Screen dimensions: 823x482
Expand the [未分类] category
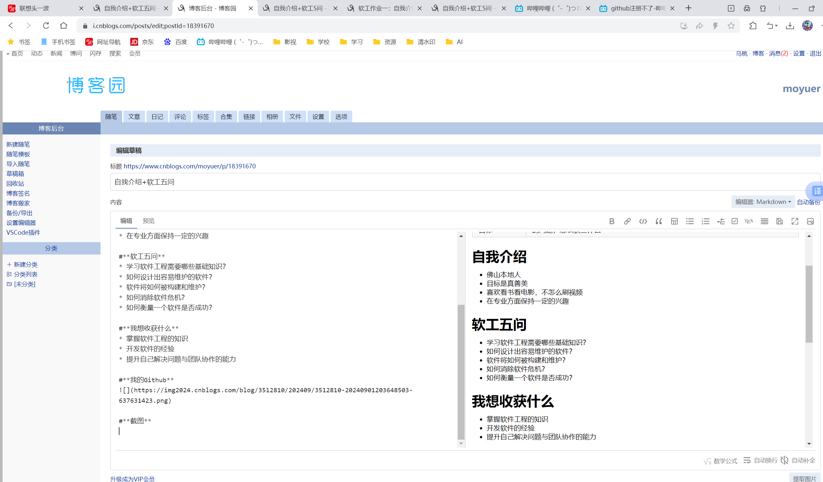click(24, 284)
